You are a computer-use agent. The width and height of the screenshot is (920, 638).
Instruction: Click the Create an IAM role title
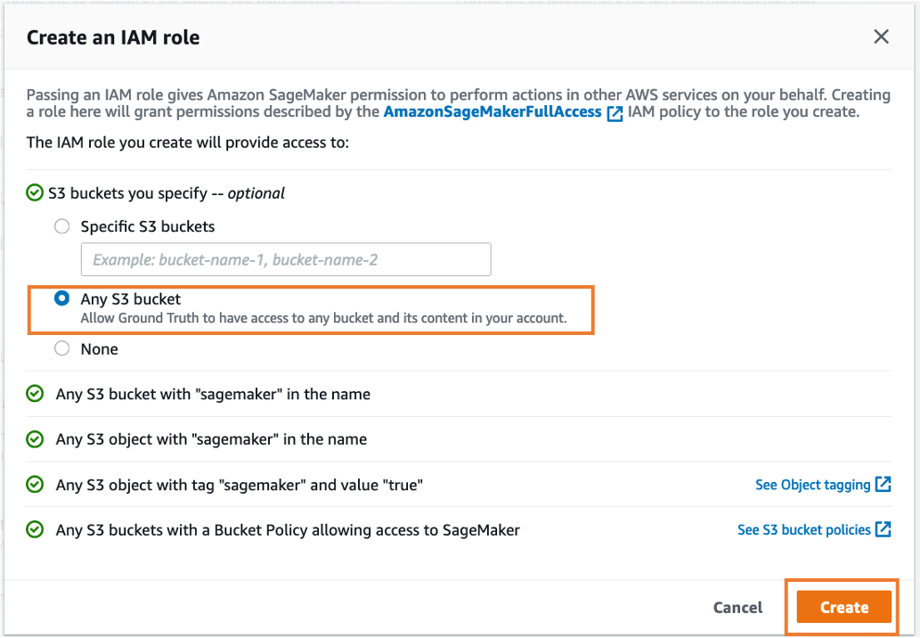112,37
